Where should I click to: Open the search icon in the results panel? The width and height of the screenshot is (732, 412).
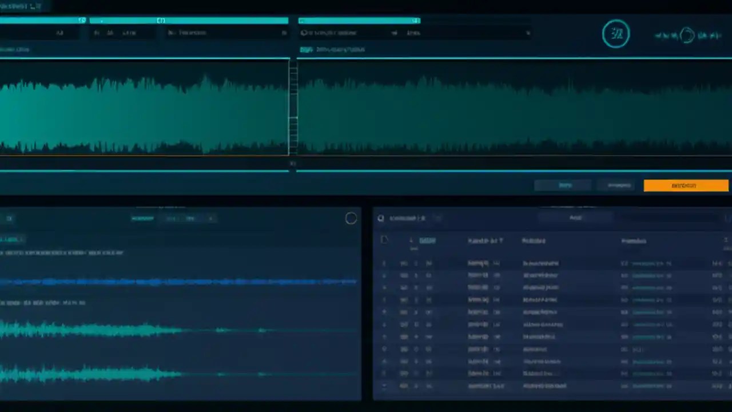380,218
